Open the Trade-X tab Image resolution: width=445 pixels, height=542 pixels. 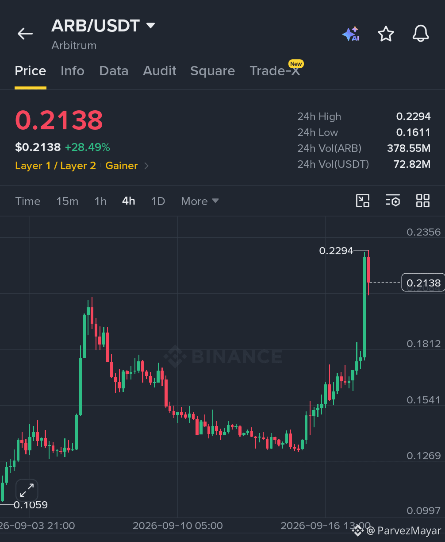(x=275, y=71)
